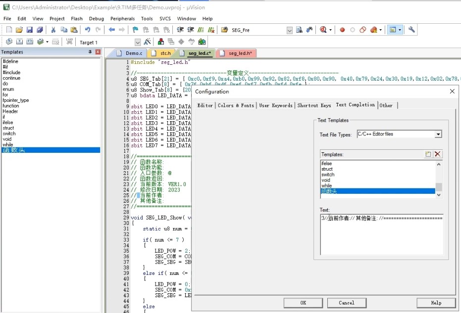Comment out the selected lines
The image size is (461, 313).
point(201,30)
